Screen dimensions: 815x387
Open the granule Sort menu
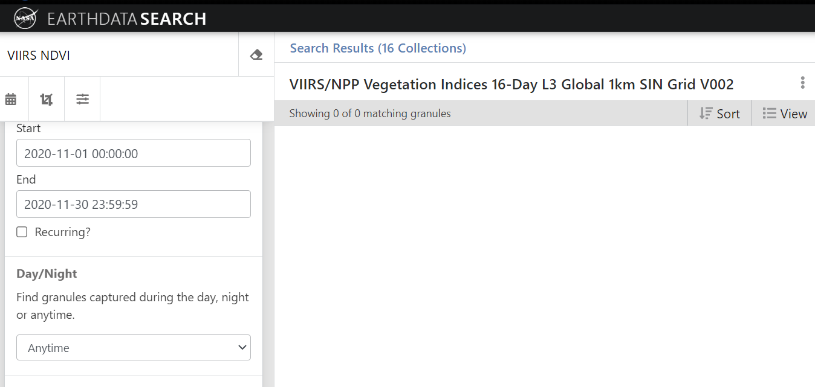tap(719, 114)
